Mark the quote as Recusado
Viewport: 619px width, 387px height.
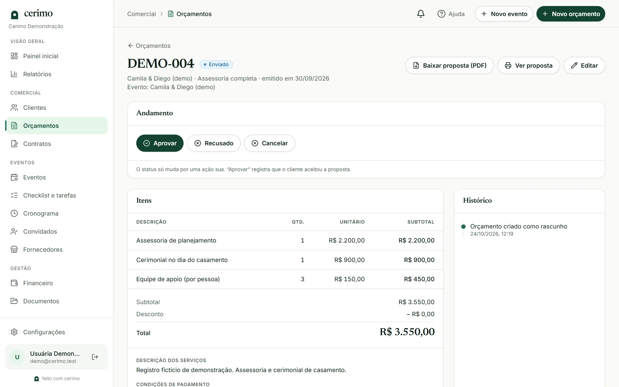coord(214,143)
